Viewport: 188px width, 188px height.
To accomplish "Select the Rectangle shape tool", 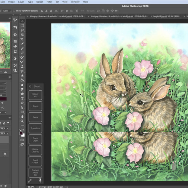I will point(22,112).
